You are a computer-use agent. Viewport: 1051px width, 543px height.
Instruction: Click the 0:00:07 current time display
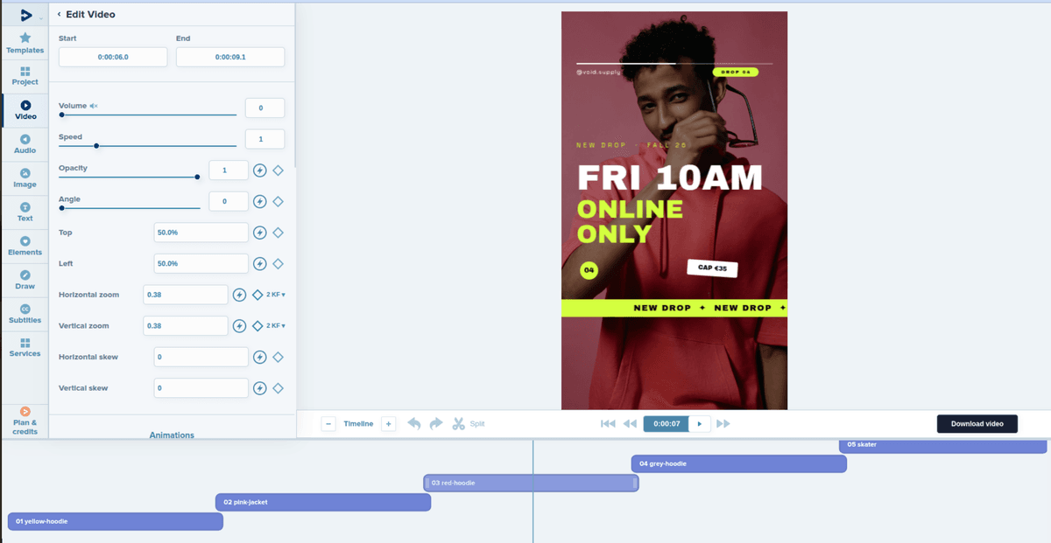[x=667, y=423]
